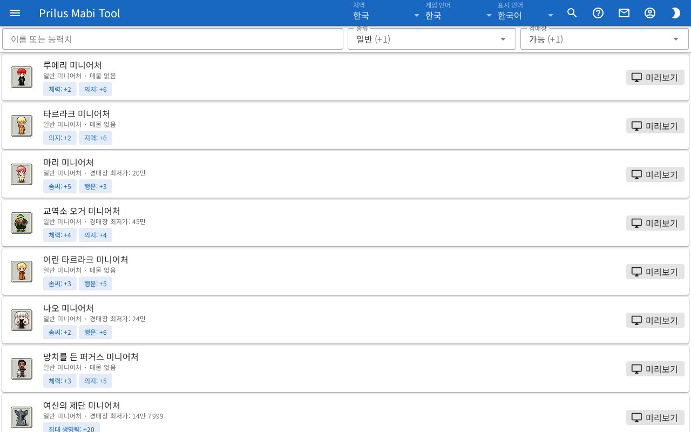Click 지력: +6 stat chip on 타르라크
This screenshot has width=691, height=432.
pyautogui.click(x=96, y=138)
